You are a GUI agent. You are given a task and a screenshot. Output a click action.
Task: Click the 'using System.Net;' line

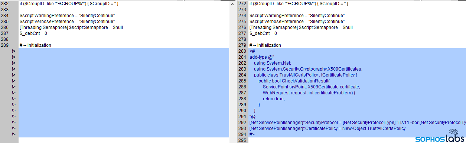[273, 63]
